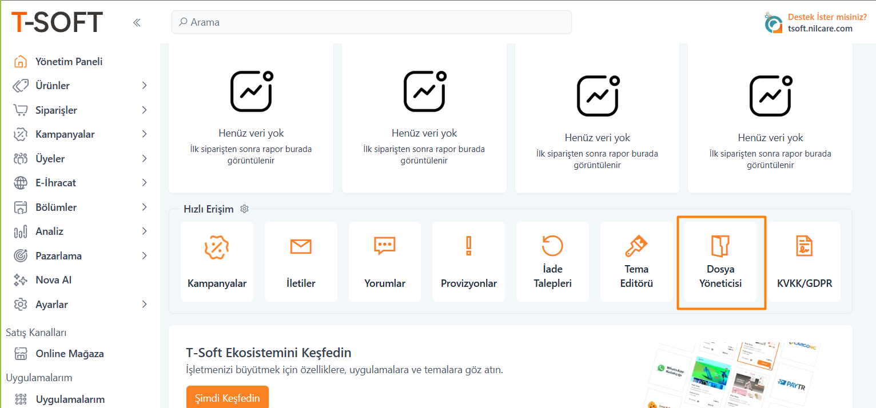Image resolution: width=876 pixels, height=408 pixels.
Task: Click the Provizyonlar exclamation icon
Action: click(x=469, y=246)
